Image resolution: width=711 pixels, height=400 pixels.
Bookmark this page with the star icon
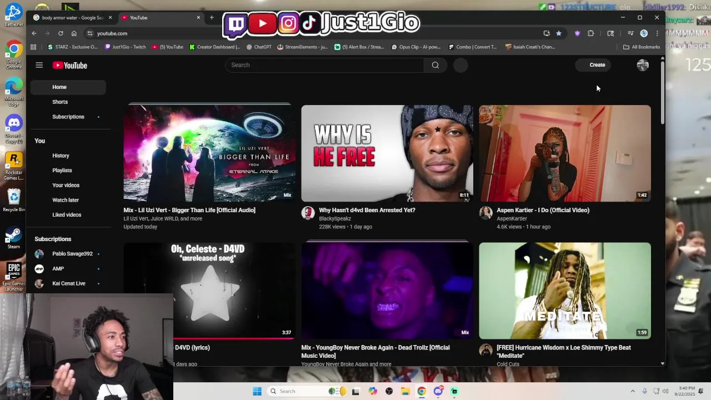click(559, 33)
